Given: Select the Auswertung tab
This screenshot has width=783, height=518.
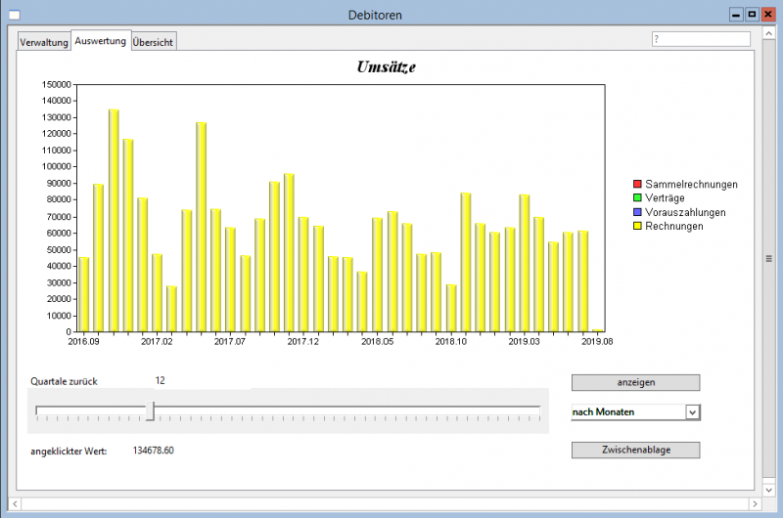Looking at the screenshot, I should 100,41.
